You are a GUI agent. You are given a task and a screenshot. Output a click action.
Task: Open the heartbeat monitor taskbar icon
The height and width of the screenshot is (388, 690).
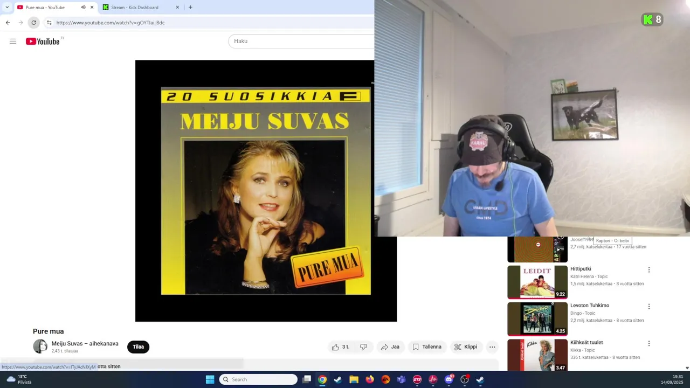pos(433,379)
